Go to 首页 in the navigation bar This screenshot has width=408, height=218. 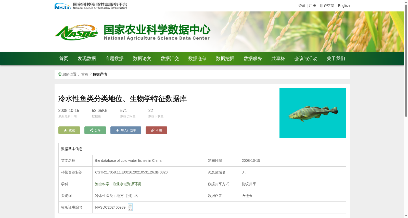click(64, 59)
